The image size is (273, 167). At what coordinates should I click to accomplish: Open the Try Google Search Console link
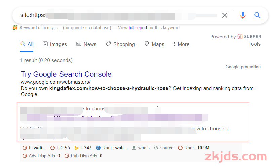[66, 74]
